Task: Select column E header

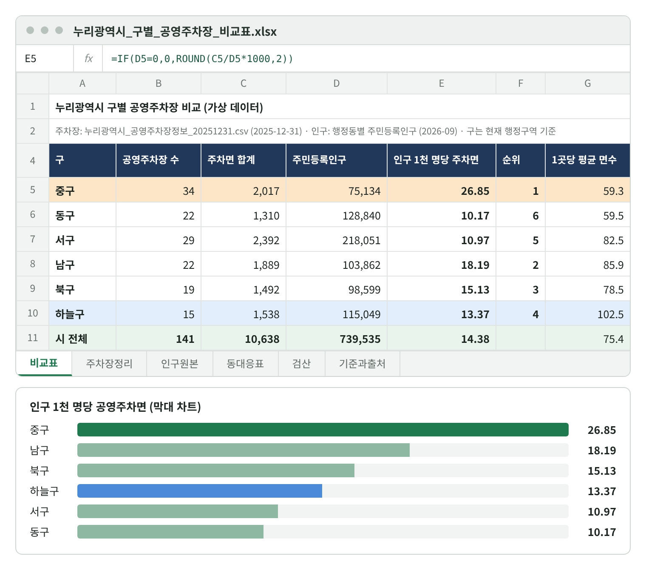Action: pyautogui.click(x=442, y=83)
